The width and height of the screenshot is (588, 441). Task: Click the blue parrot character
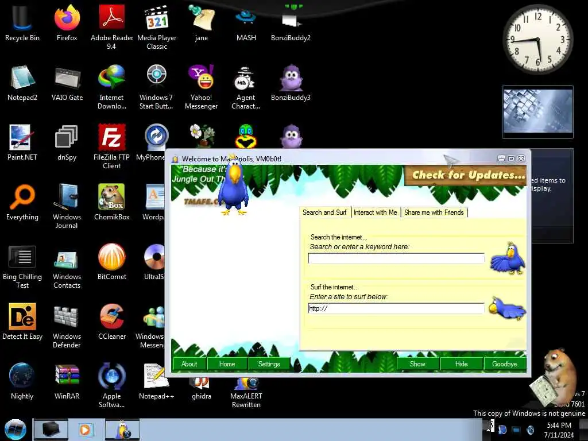pos(234,187)
